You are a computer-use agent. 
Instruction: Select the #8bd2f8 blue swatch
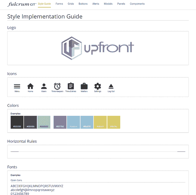point(87,122)
